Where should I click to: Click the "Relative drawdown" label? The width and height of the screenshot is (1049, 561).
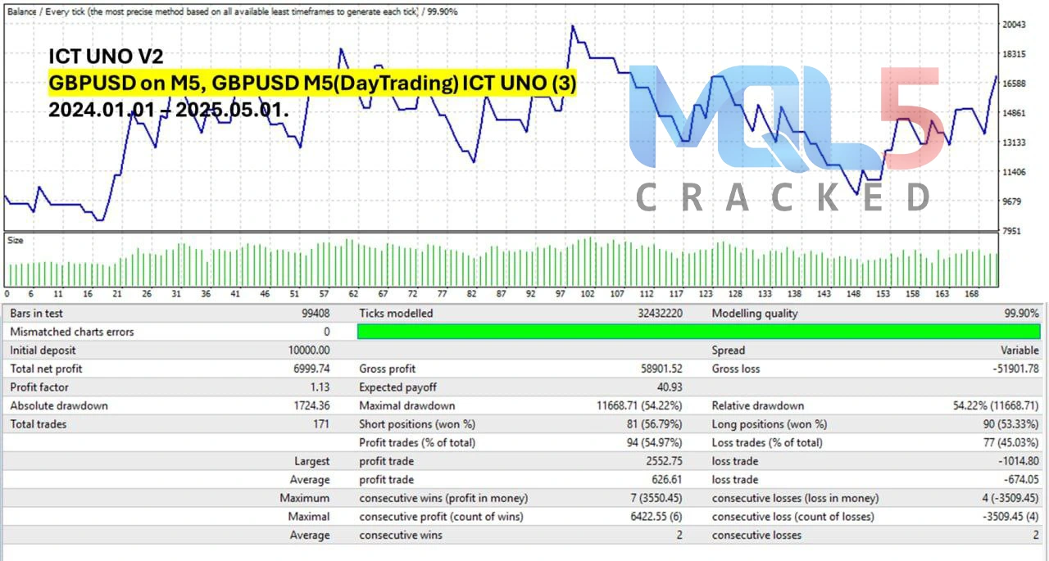click(758, 405)
